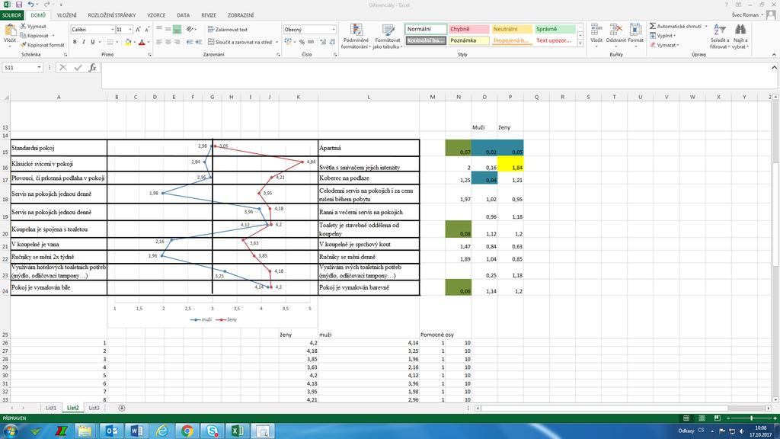The height and width of the screenshot is (439, 780).
Task: Align text to middle of cell
Action: coord(168,30)
